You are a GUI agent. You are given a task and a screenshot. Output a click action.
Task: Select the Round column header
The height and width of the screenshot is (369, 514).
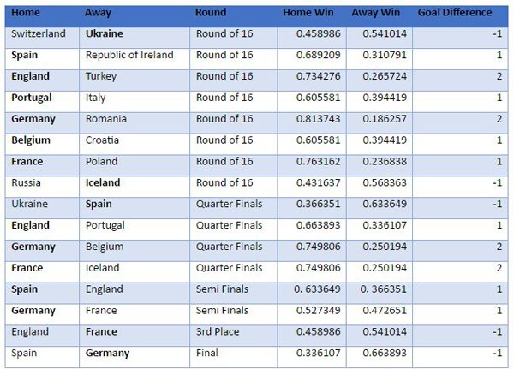click(x=211, y=13)
